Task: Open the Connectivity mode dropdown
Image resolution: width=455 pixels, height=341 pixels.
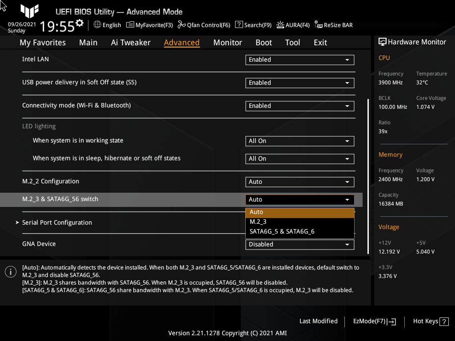Action: coord(299,106)
